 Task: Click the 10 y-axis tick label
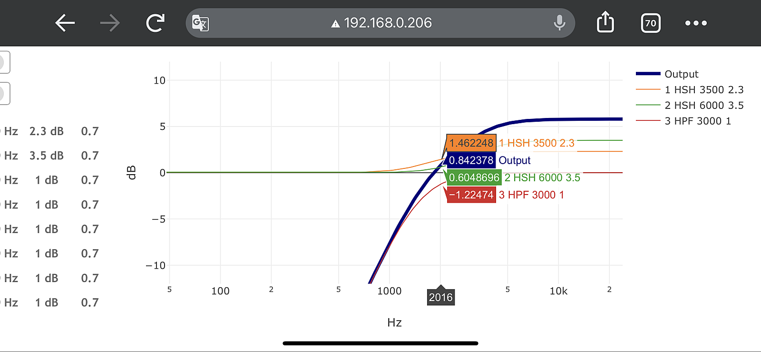[x=159, y=80]
